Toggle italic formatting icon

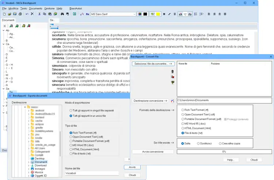tap(169, 14)
